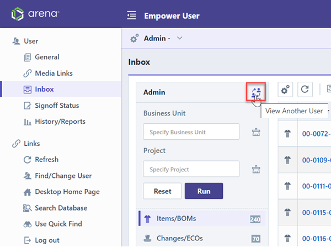The image size is (331, 247).
Task: Open Media Links in the sidebar
Action: click(54, 73)
